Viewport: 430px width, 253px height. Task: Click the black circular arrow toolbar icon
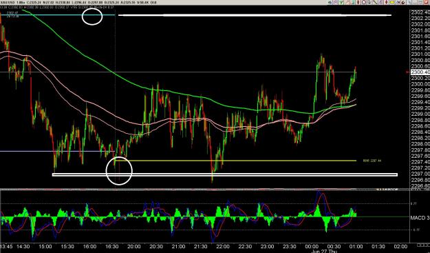(x=403, y=3)
